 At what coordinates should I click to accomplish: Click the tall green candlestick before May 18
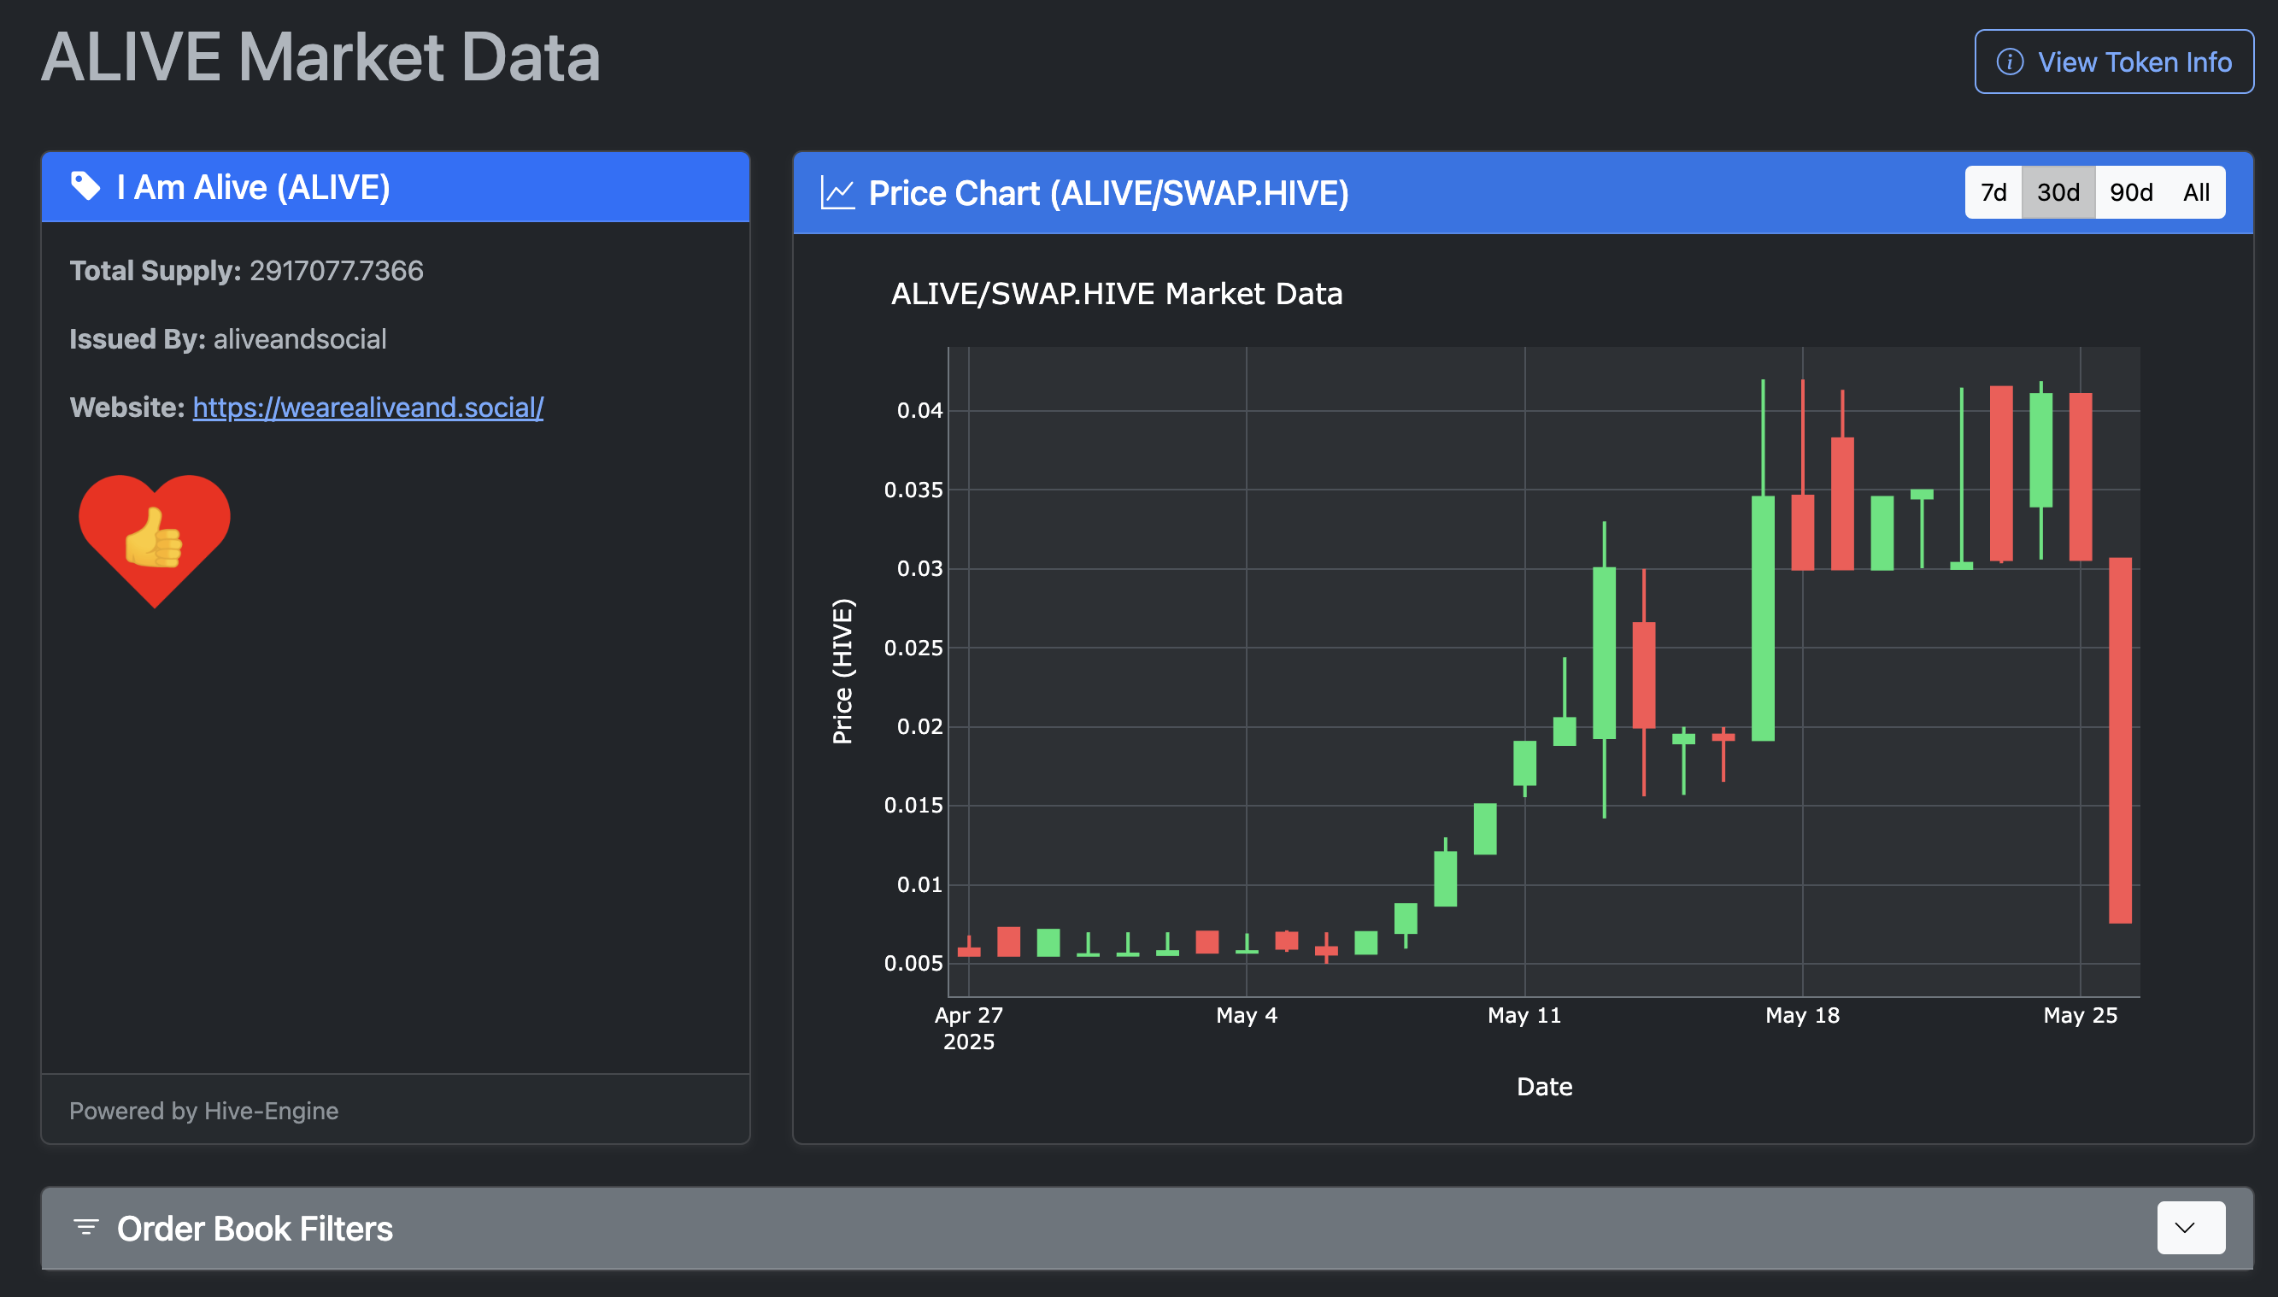point(1762,619)
